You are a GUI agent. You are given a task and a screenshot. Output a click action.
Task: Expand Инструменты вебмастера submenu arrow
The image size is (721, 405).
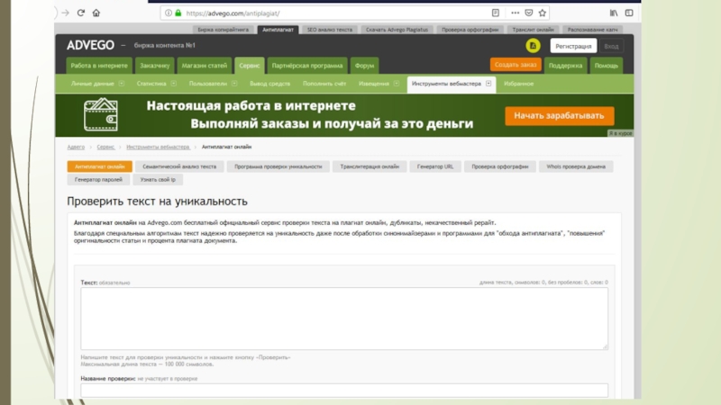click(488, 84)
